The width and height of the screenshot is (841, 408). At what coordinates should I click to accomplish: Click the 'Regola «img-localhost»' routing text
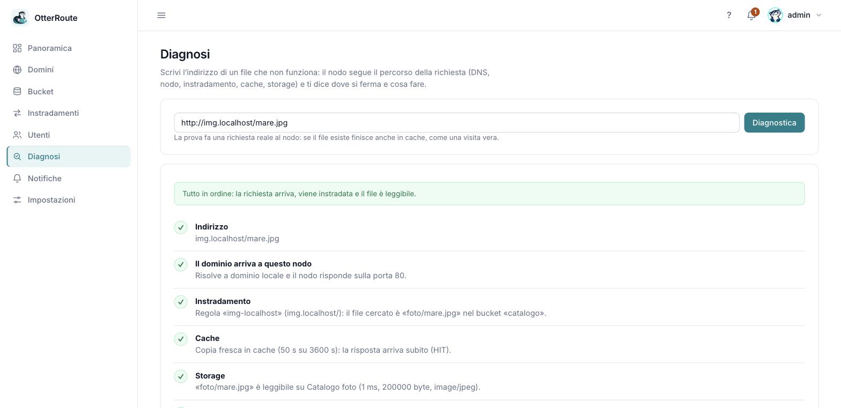pyautogui.click(x=371, y=313)
